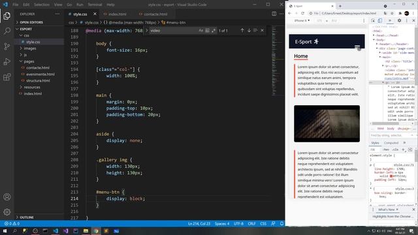This screenshot has width=418, height=235.
Task: Open the Accounts menu icon
Action: pyautogui.click(x=7, y=197)
